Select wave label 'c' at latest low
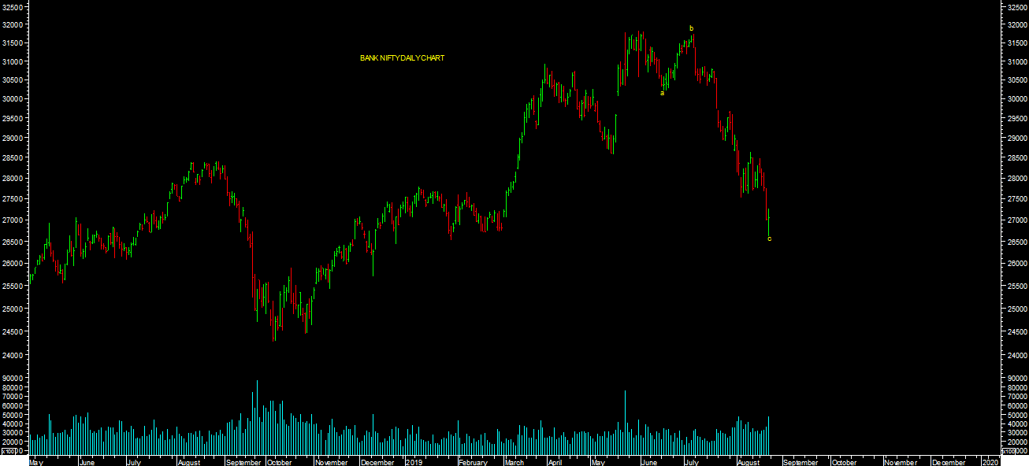The width and height of the screenshot is (1029, 466). [769, 239]
